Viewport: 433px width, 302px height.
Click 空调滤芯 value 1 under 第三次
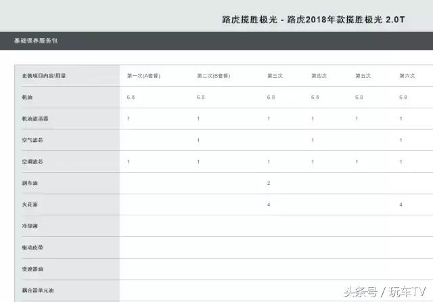coord(269,162)
